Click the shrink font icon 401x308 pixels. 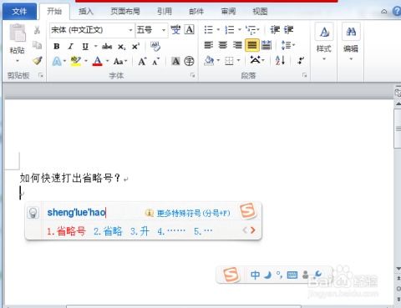pyautogui.click(x=156, y=61)
